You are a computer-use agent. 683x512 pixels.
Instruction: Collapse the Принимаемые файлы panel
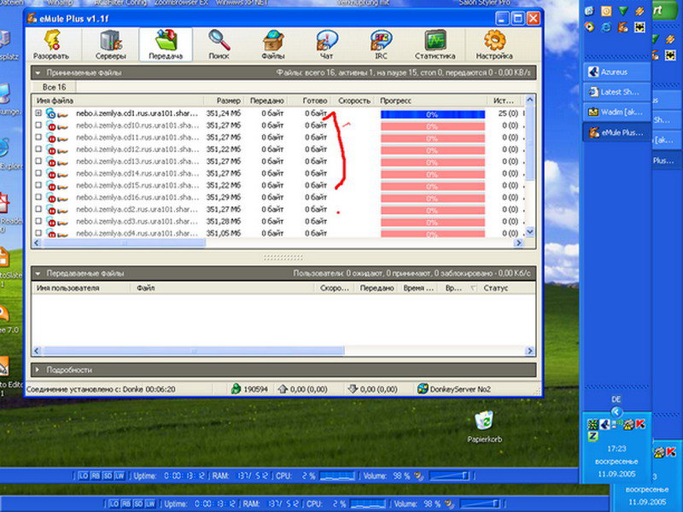coord(38,73)
